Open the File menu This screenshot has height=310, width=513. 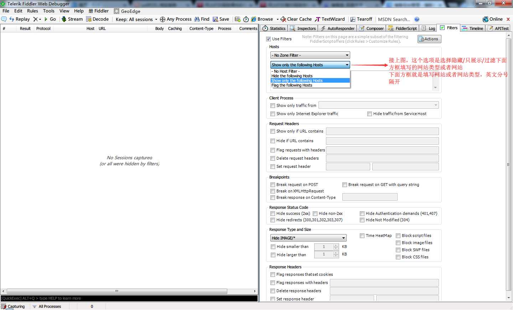pyautogui.click(x=6, y=11)
